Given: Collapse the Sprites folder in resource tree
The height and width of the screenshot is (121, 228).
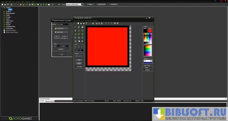Looking at the screenshot, I should click(2, 8).
